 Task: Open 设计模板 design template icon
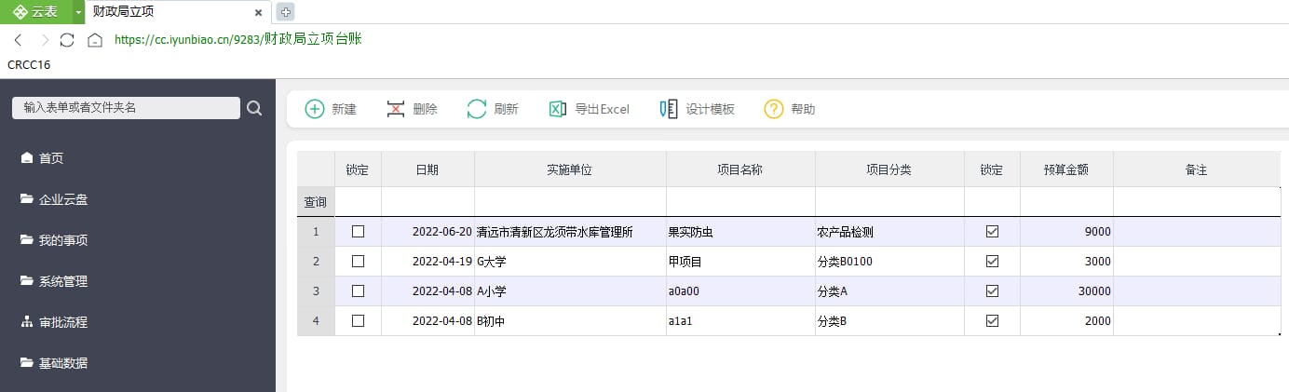point(668,109)
